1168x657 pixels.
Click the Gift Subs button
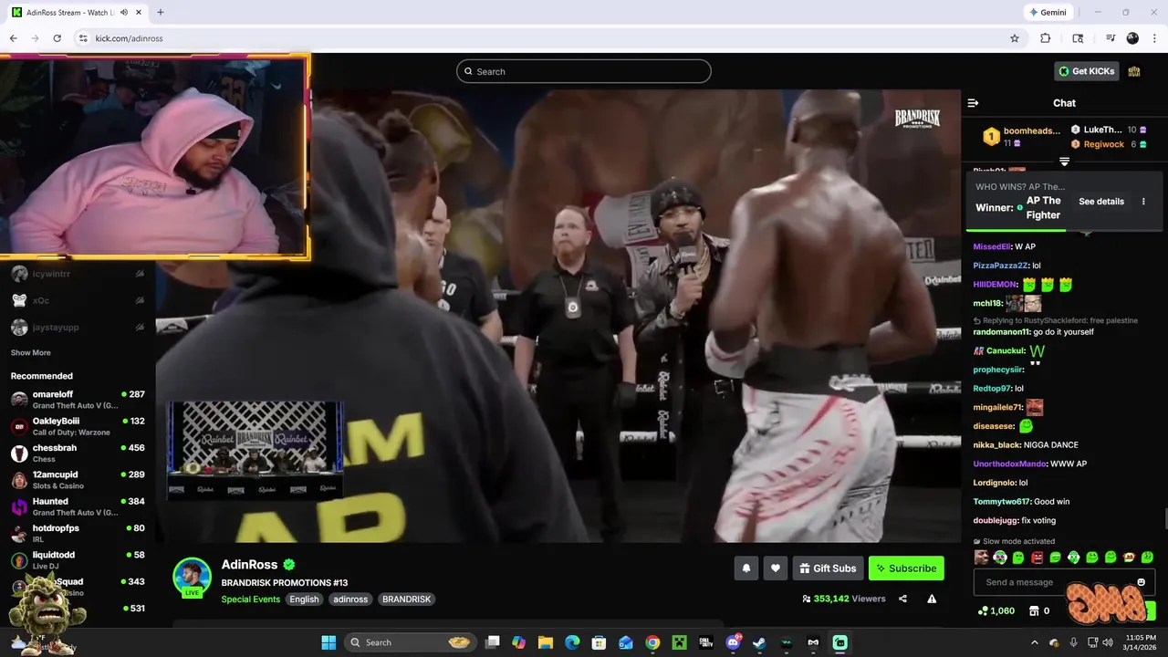pyautogui.click(x=828, y=568)
